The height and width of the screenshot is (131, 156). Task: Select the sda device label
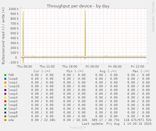tap(11, 120)
